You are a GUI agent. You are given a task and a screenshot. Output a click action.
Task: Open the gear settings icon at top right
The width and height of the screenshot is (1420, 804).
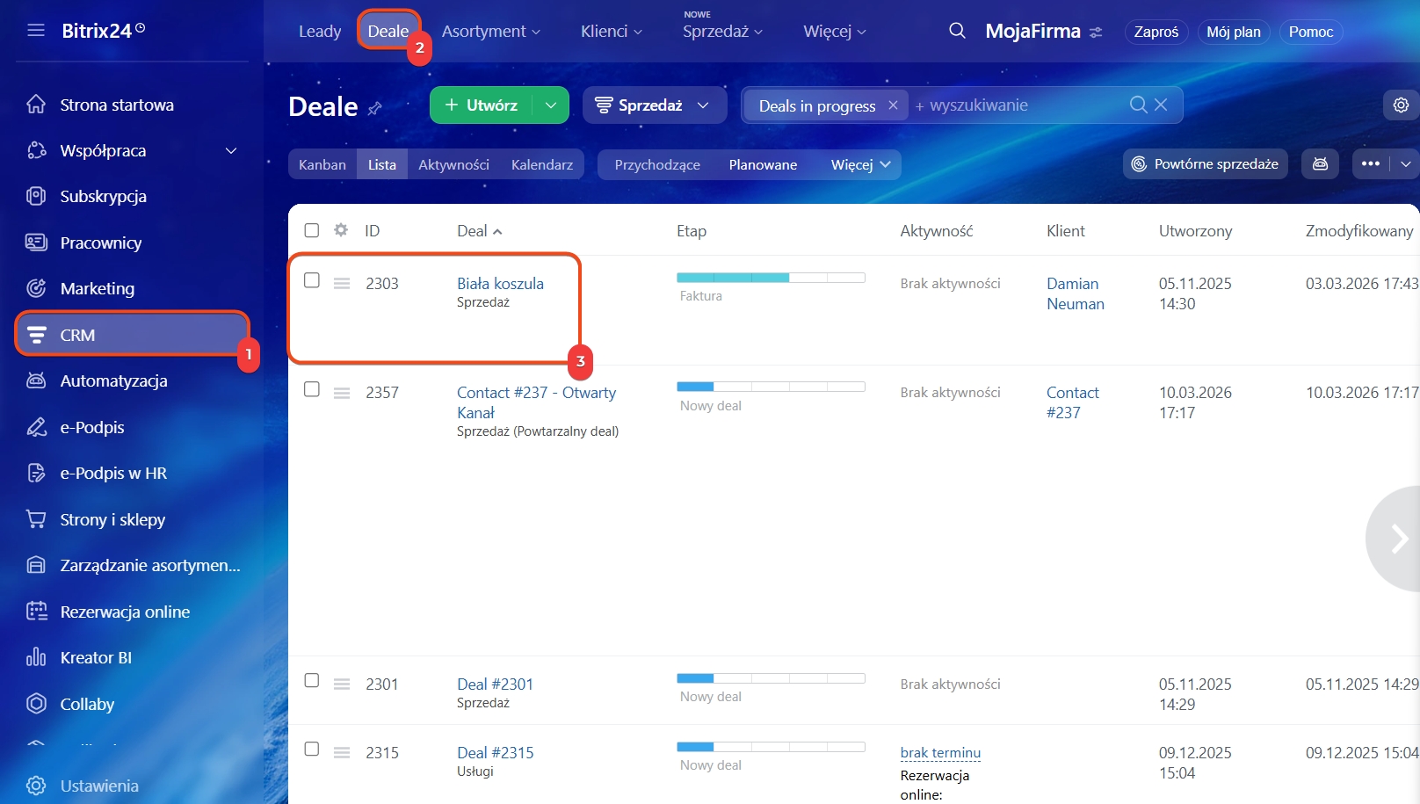tap(1401, 105)
